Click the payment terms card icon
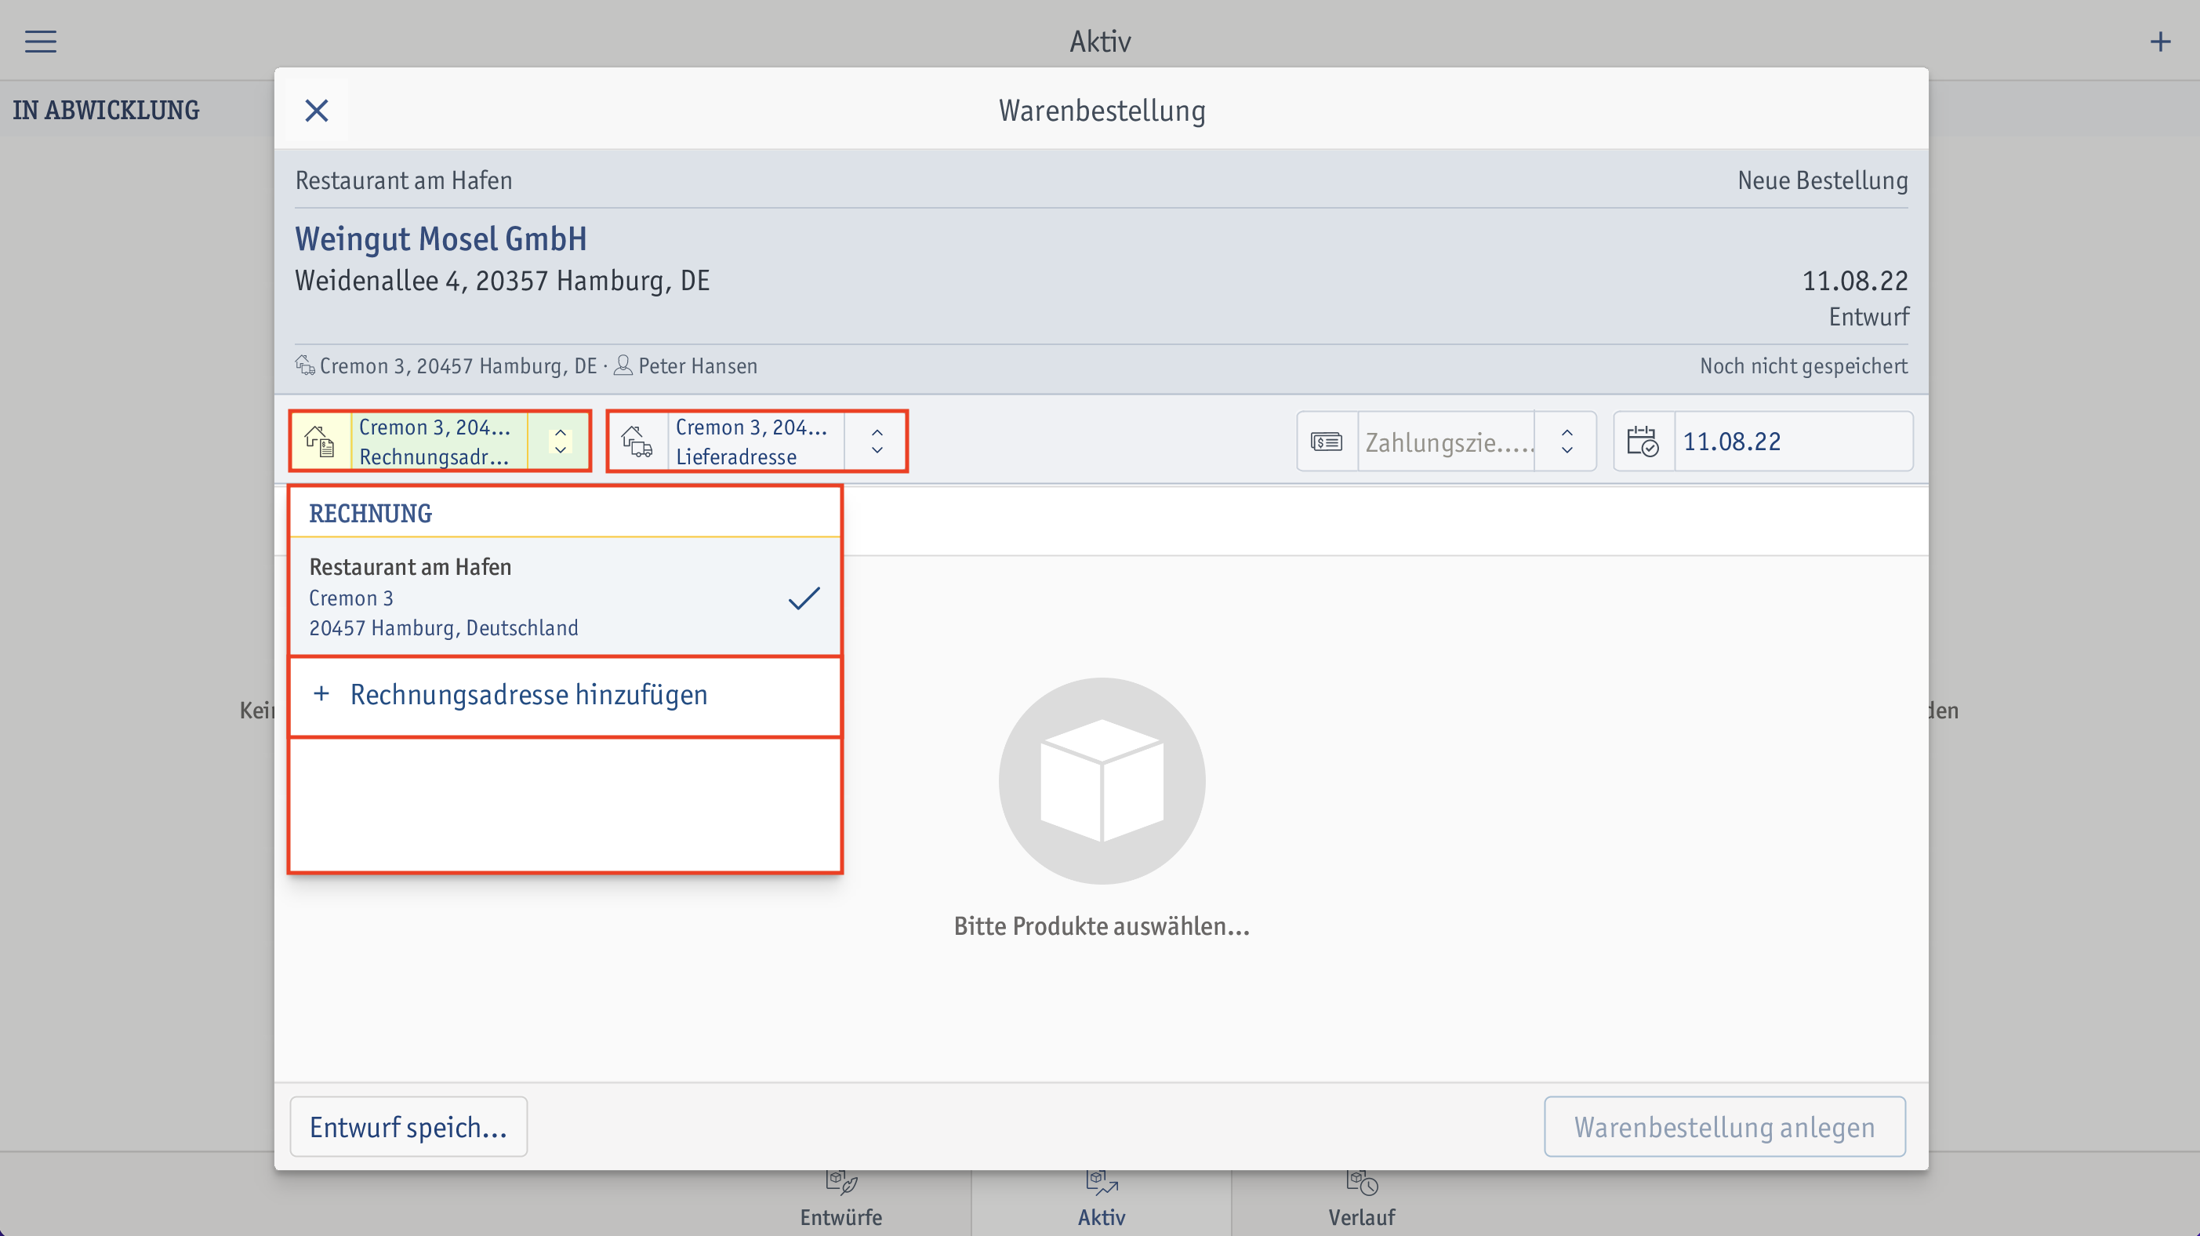 [x=1327, y=442]
